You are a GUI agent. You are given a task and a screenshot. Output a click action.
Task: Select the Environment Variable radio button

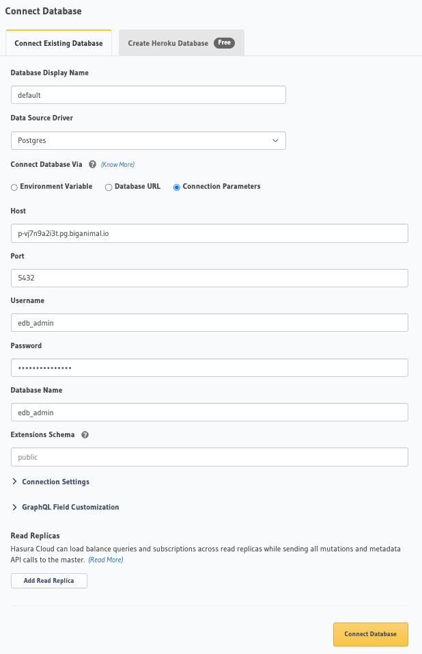(x=14, y=186)
